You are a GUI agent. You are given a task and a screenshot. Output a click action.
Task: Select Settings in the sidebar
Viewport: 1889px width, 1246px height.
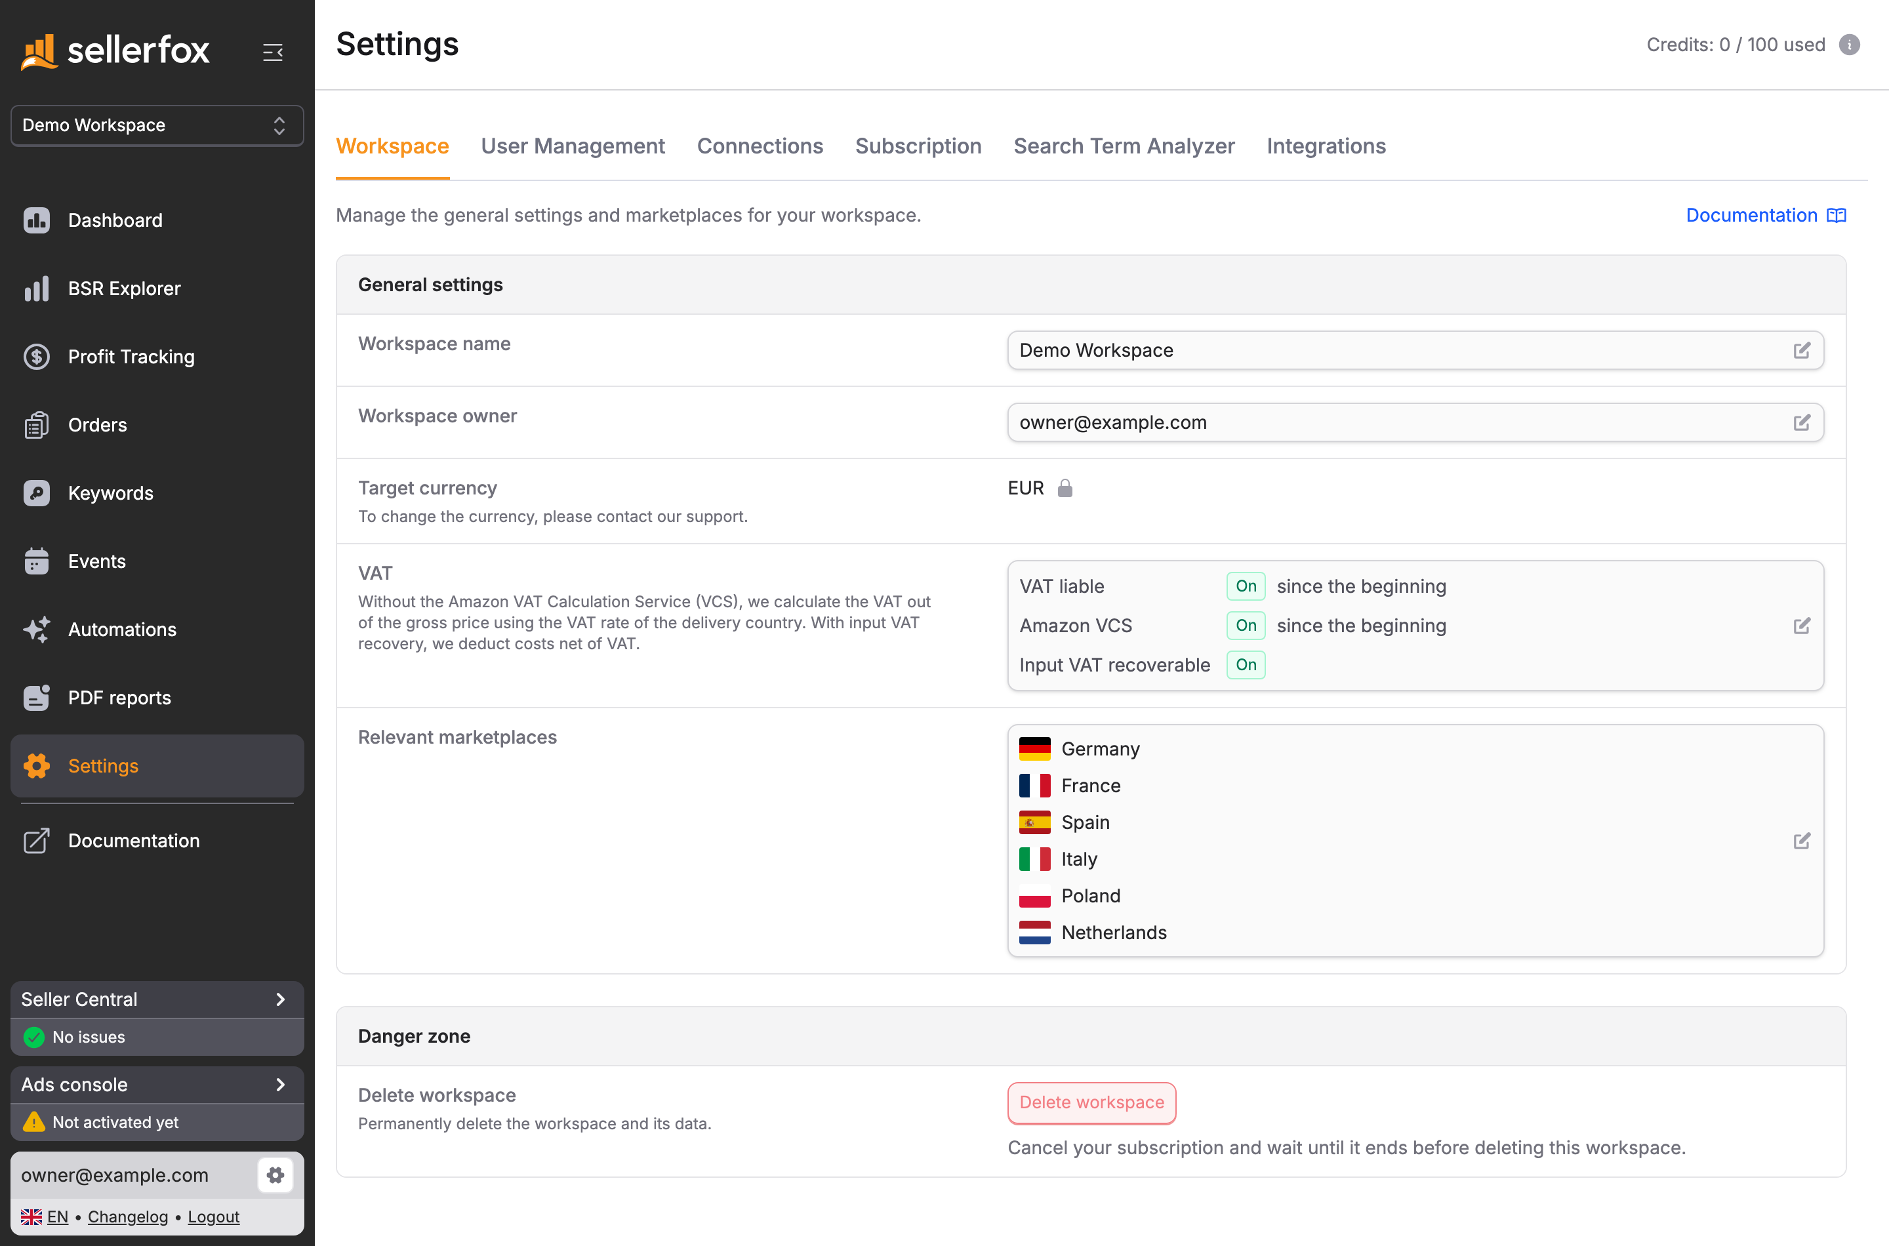click(x=157, y=766)
